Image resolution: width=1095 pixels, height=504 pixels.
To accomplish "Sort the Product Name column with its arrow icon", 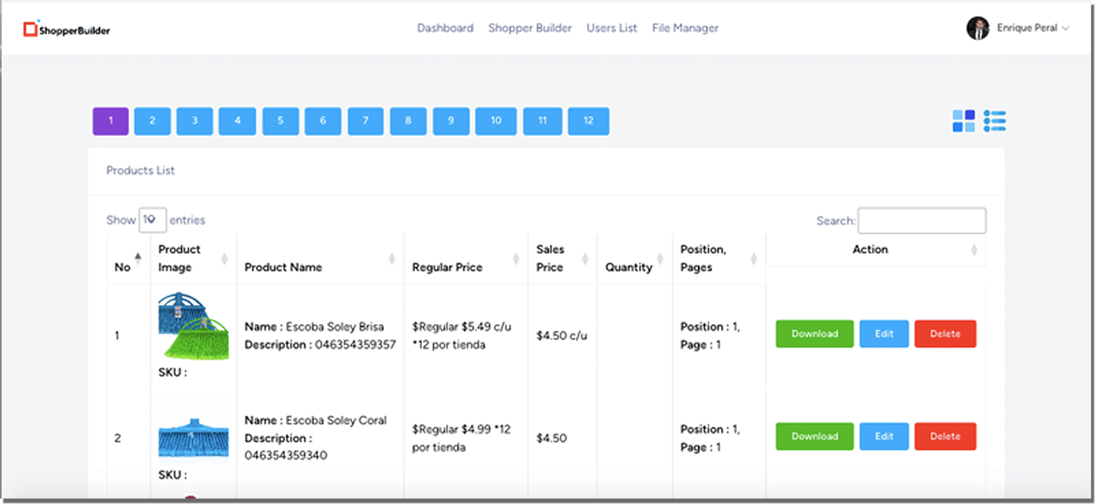I will 390,258.
